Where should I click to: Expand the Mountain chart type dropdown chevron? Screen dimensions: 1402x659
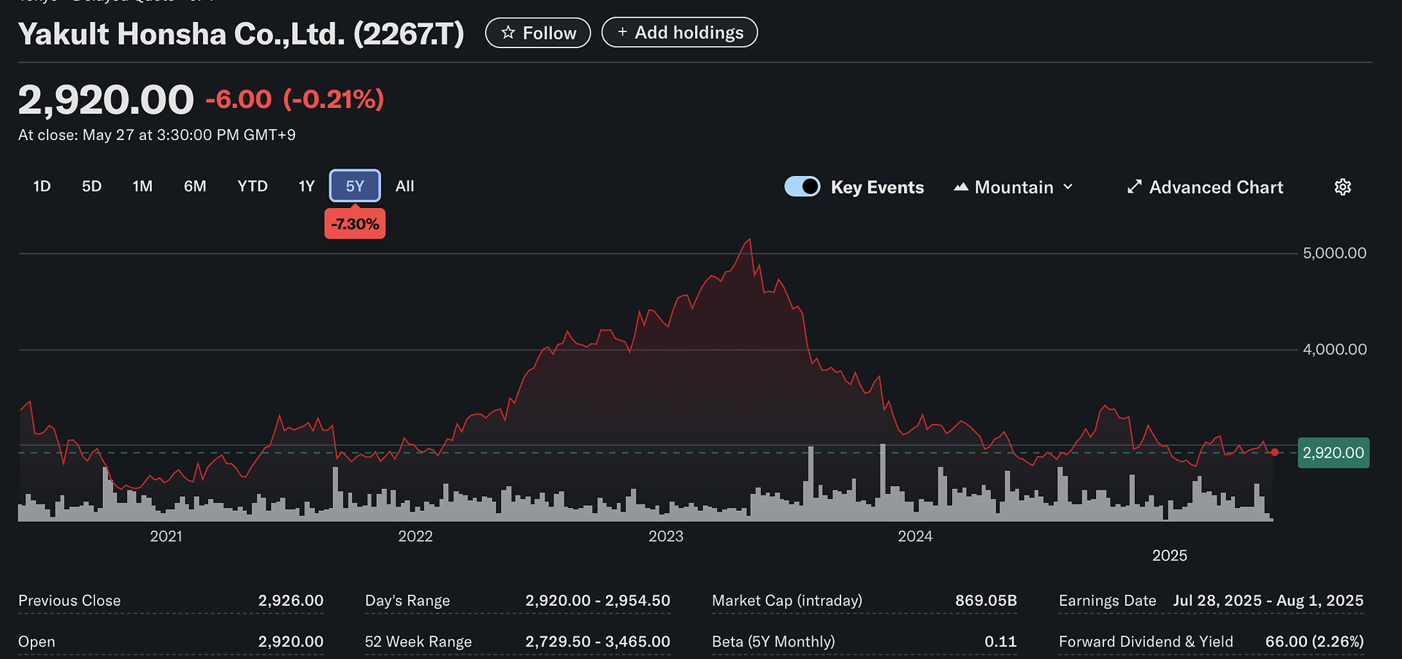(1068, 187)
